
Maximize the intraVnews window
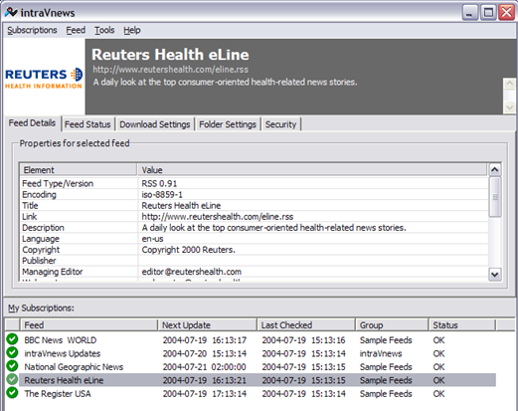[x=488, y=13]
